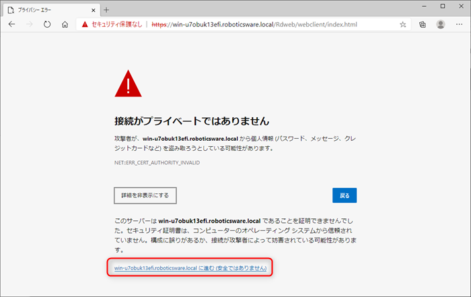This screenshot has height=297, width=471.
Task: Add page to favorites with the star icon
Action: [x=403, y=25]
